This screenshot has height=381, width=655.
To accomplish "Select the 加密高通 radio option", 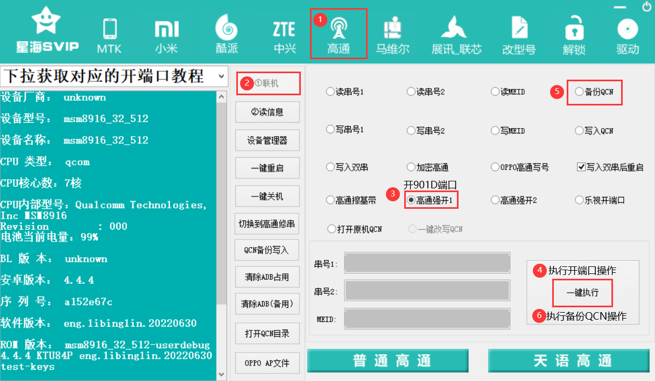I will [x=428, y=167].
